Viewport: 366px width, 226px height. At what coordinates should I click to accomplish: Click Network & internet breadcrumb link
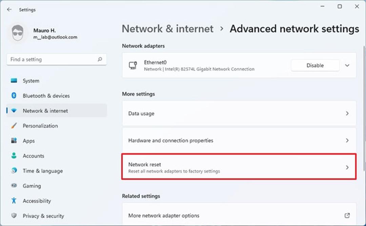[168, 29]
